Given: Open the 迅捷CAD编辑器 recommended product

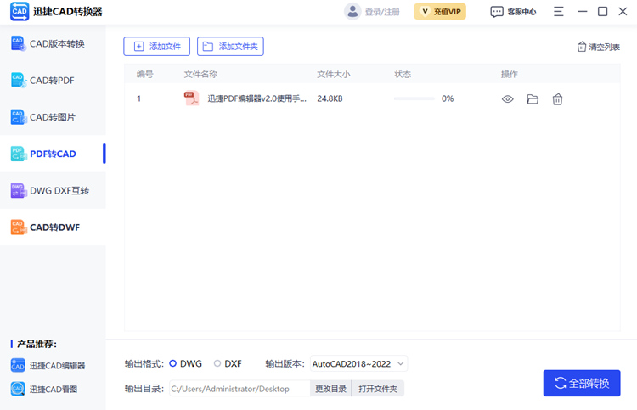Looking at the screenshot, I should [48, 365].
